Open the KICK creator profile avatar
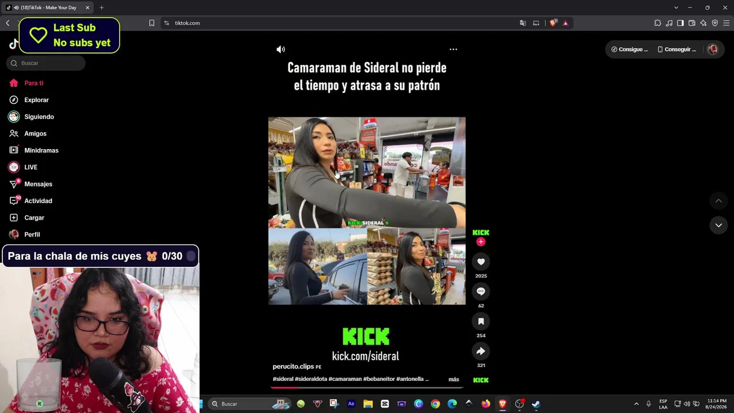 [481, 232]
